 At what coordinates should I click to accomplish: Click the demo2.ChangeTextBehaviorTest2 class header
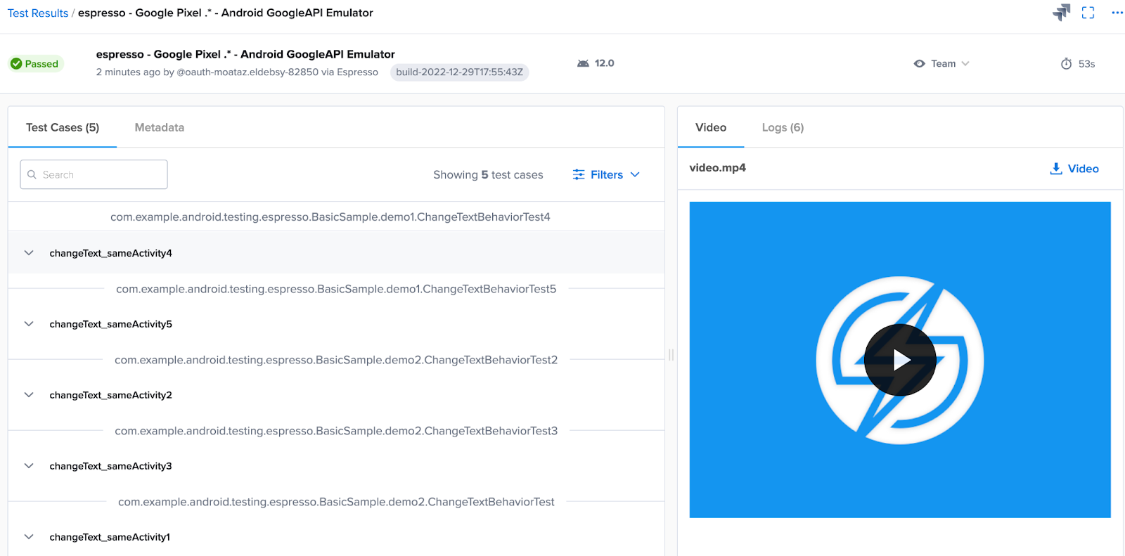[336, 360]
